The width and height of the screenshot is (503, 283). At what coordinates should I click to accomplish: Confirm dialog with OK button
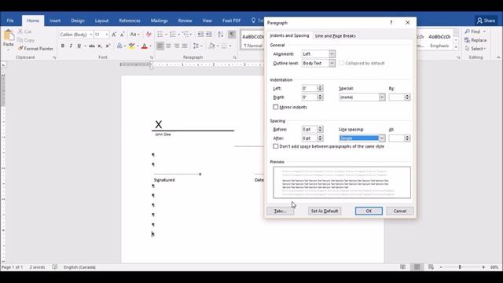(369, 211)
